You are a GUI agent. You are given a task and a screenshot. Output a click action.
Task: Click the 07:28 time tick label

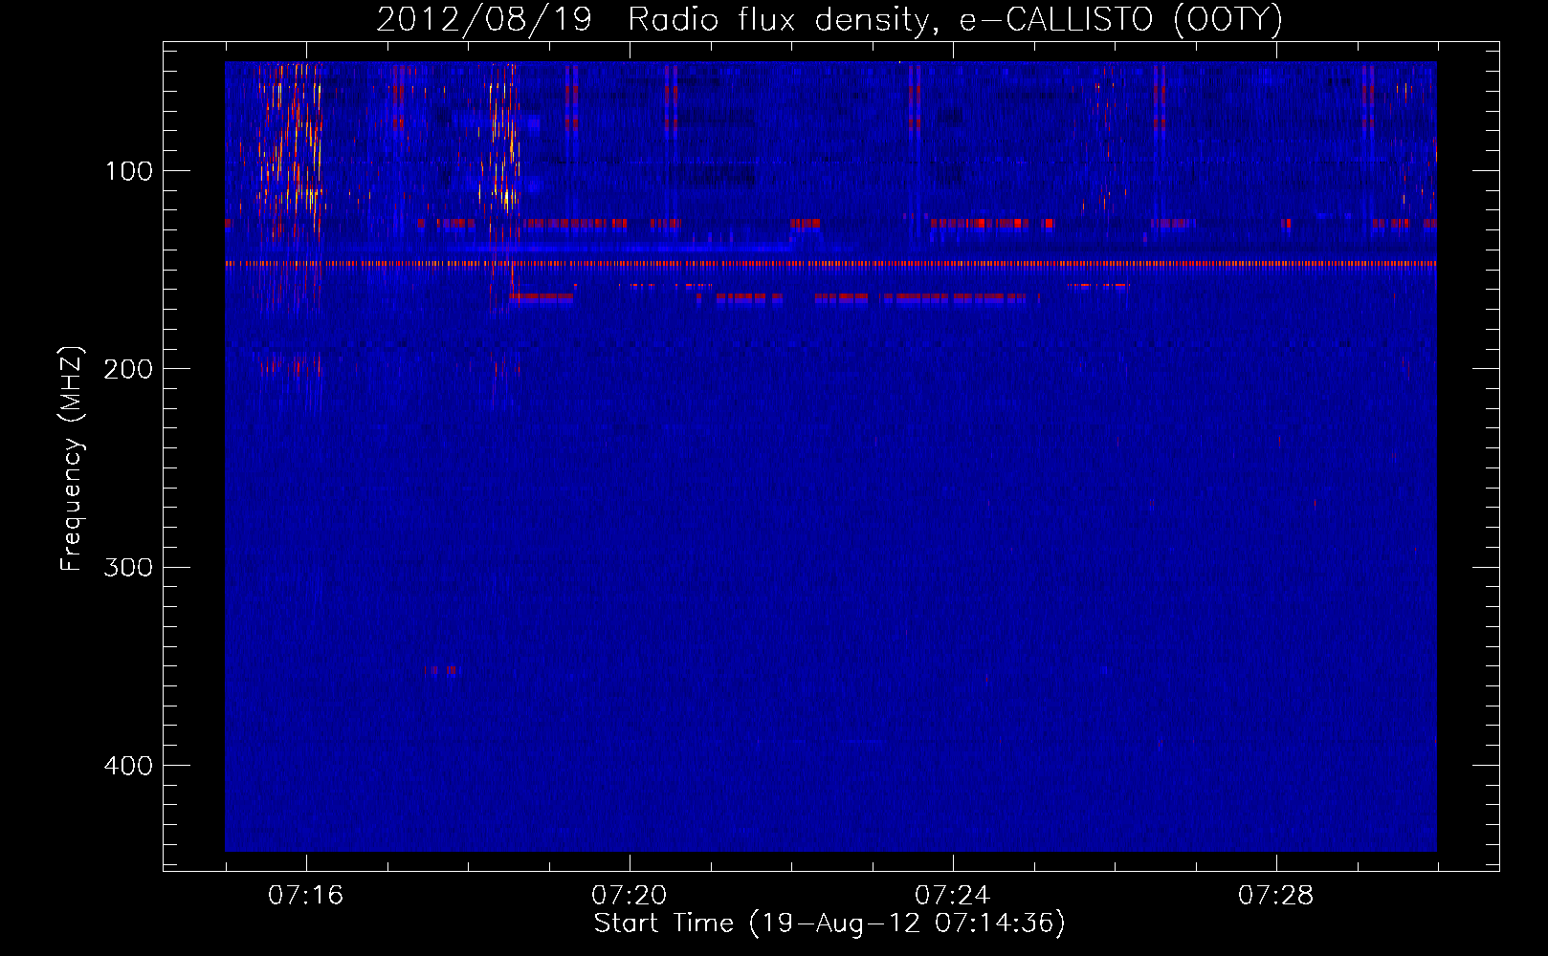click(x=1276, y=896)
